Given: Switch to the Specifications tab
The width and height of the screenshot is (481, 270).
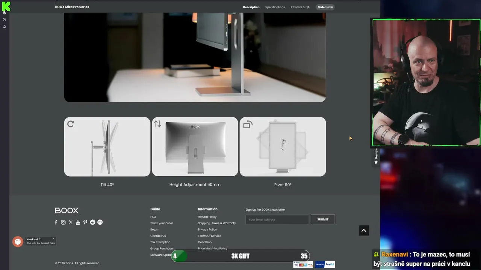Looking at the screenshot, I should pyautogui.click(x=275, y=7).
